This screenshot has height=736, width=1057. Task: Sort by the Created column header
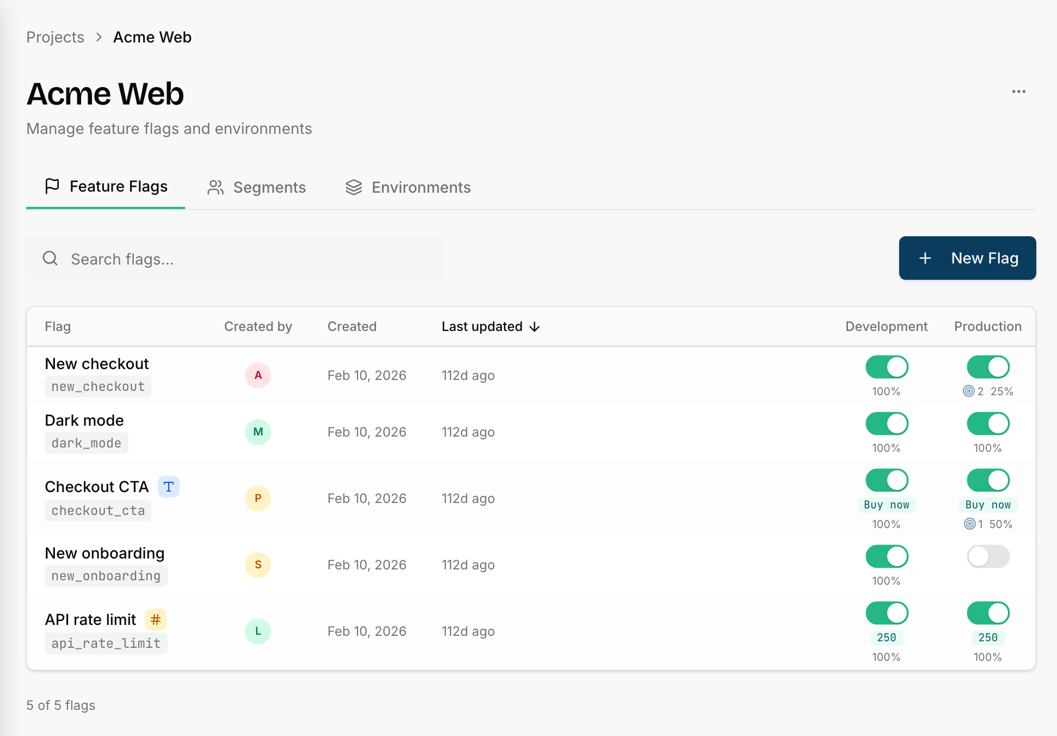tap(352, 327)
